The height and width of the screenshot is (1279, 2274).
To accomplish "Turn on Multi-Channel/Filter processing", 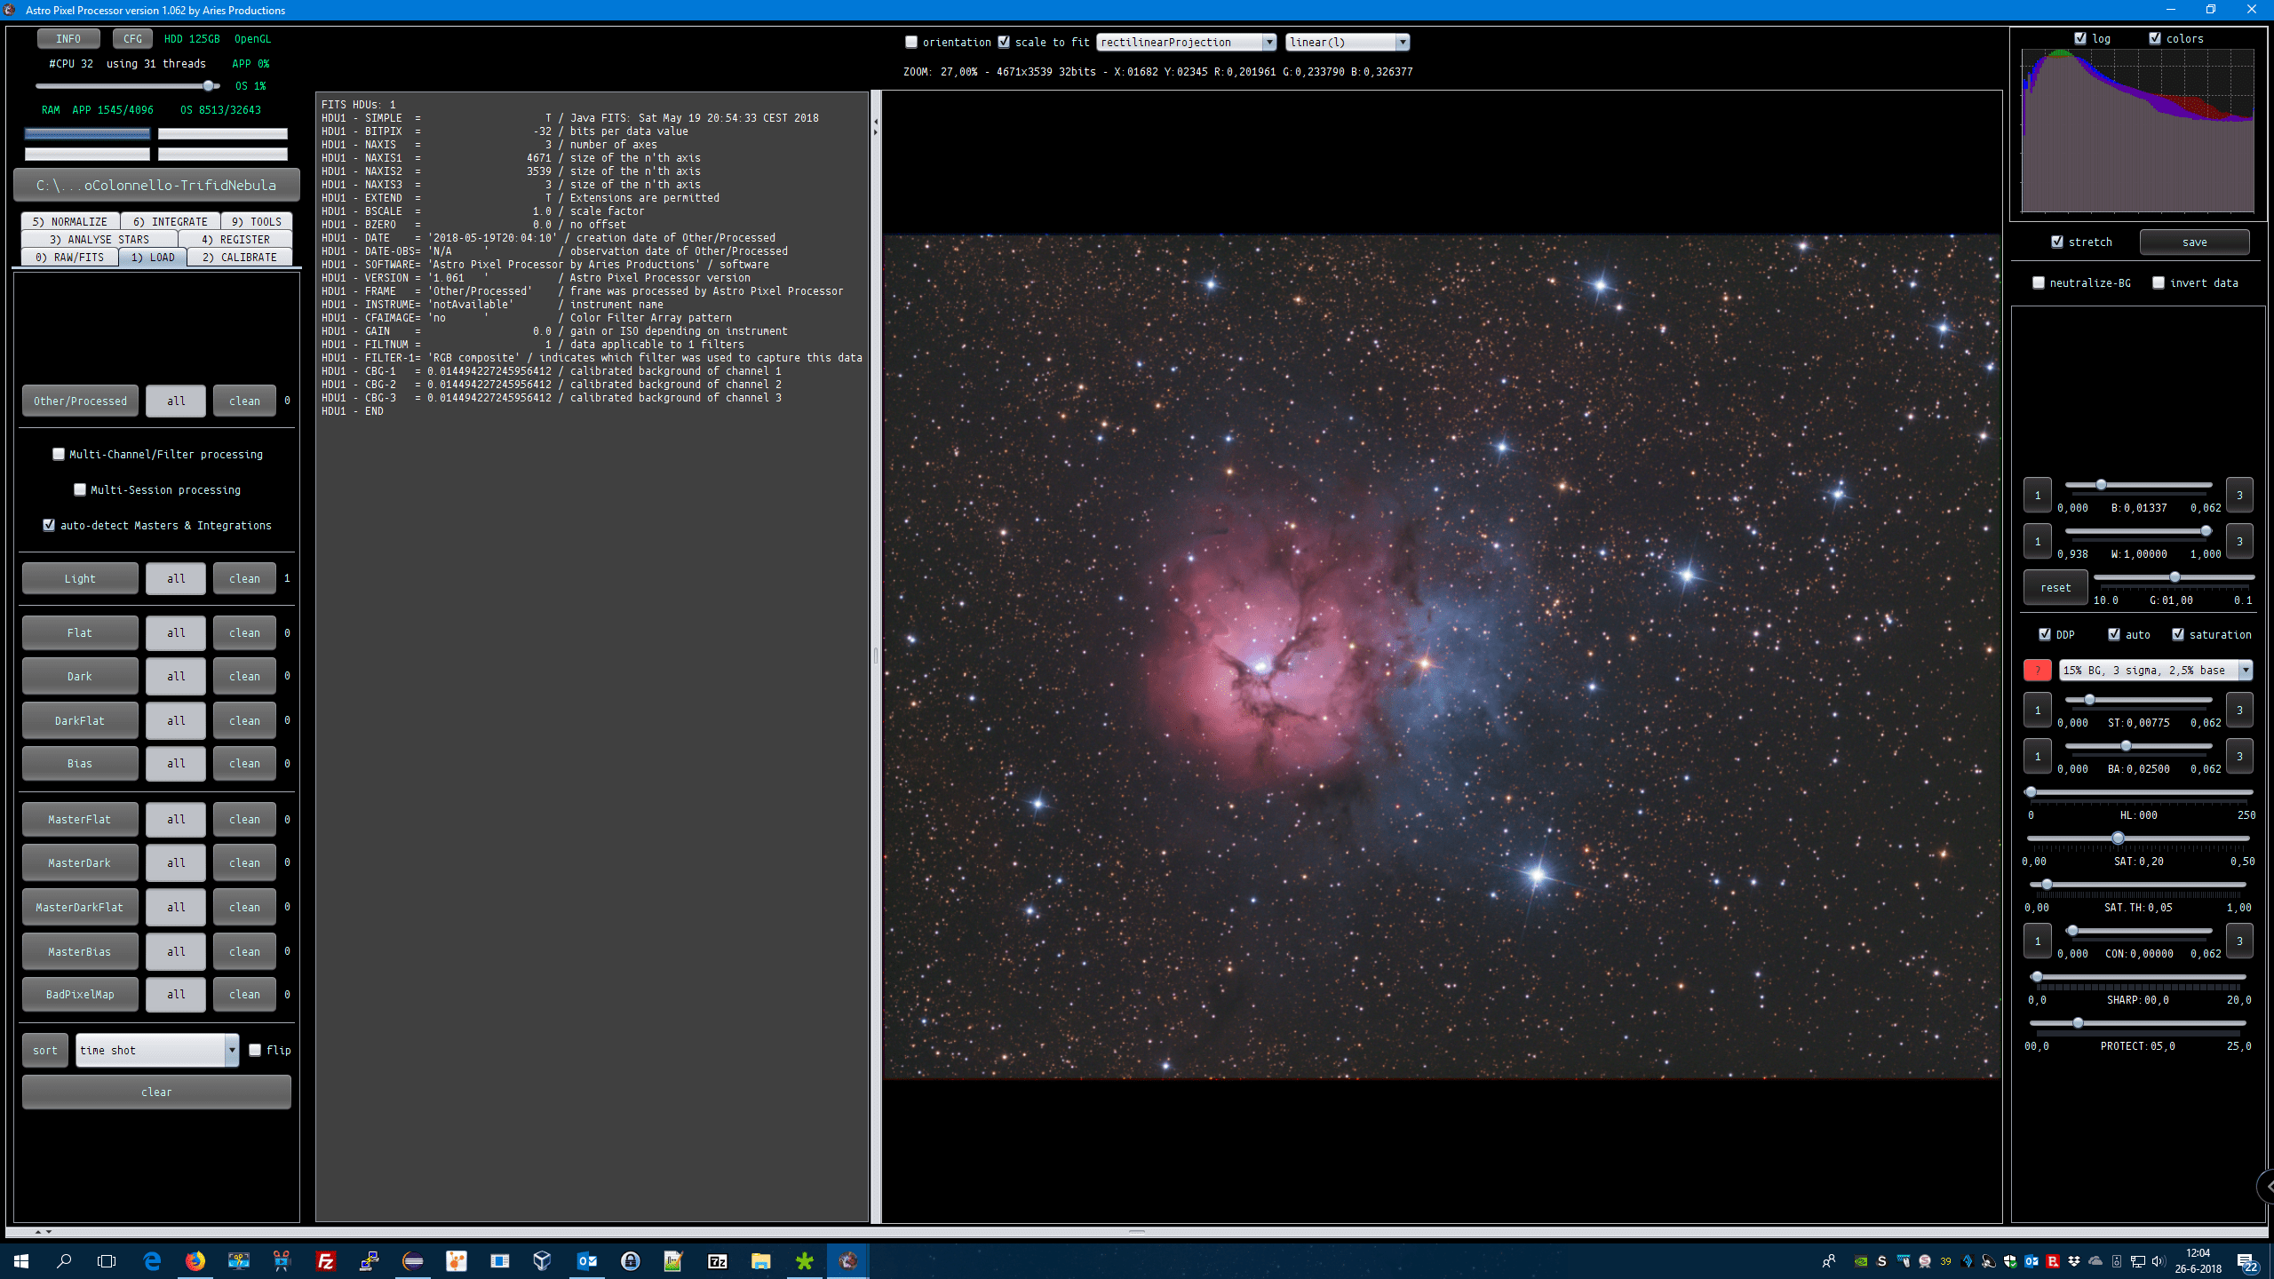I will click(59, 454).
